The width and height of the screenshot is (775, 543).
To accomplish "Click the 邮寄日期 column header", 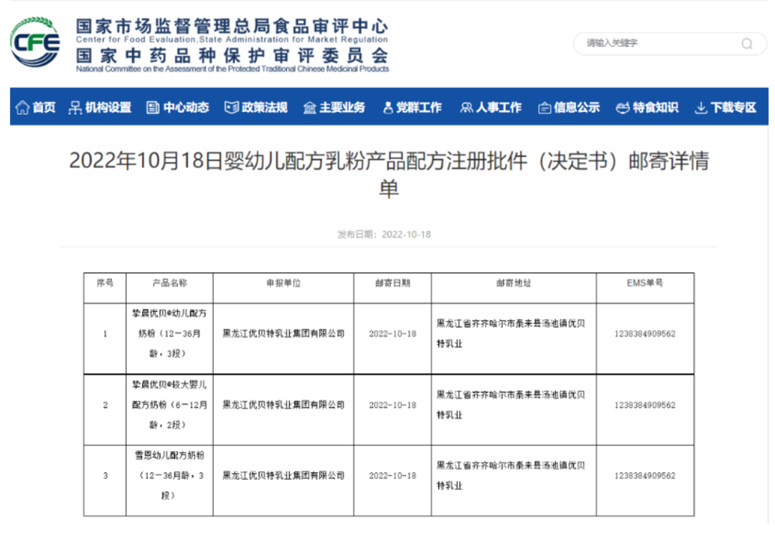I will point(393,283).
